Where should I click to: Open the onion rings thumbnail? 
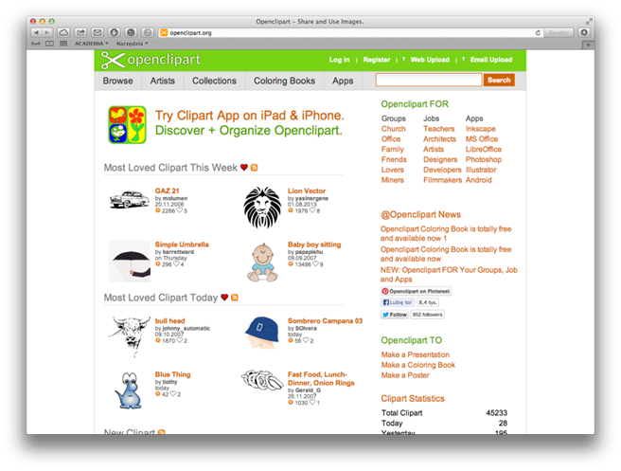[x=261, y=380]
